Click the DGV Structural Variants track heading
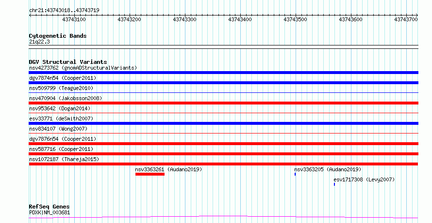This screenshot has height=223, width=432. pos(68,62)
